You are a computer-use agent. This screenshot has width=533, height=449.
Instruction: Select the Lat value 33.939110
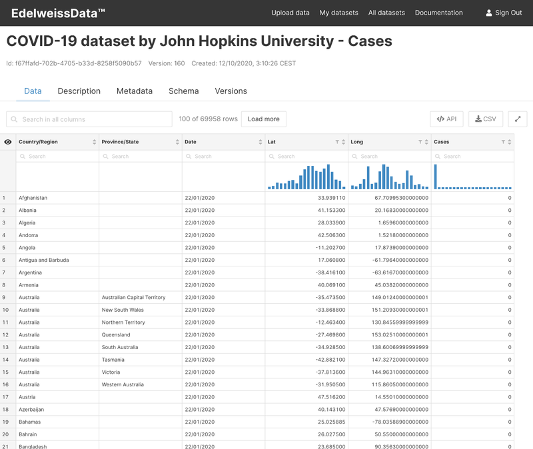[x=306, y=198]
